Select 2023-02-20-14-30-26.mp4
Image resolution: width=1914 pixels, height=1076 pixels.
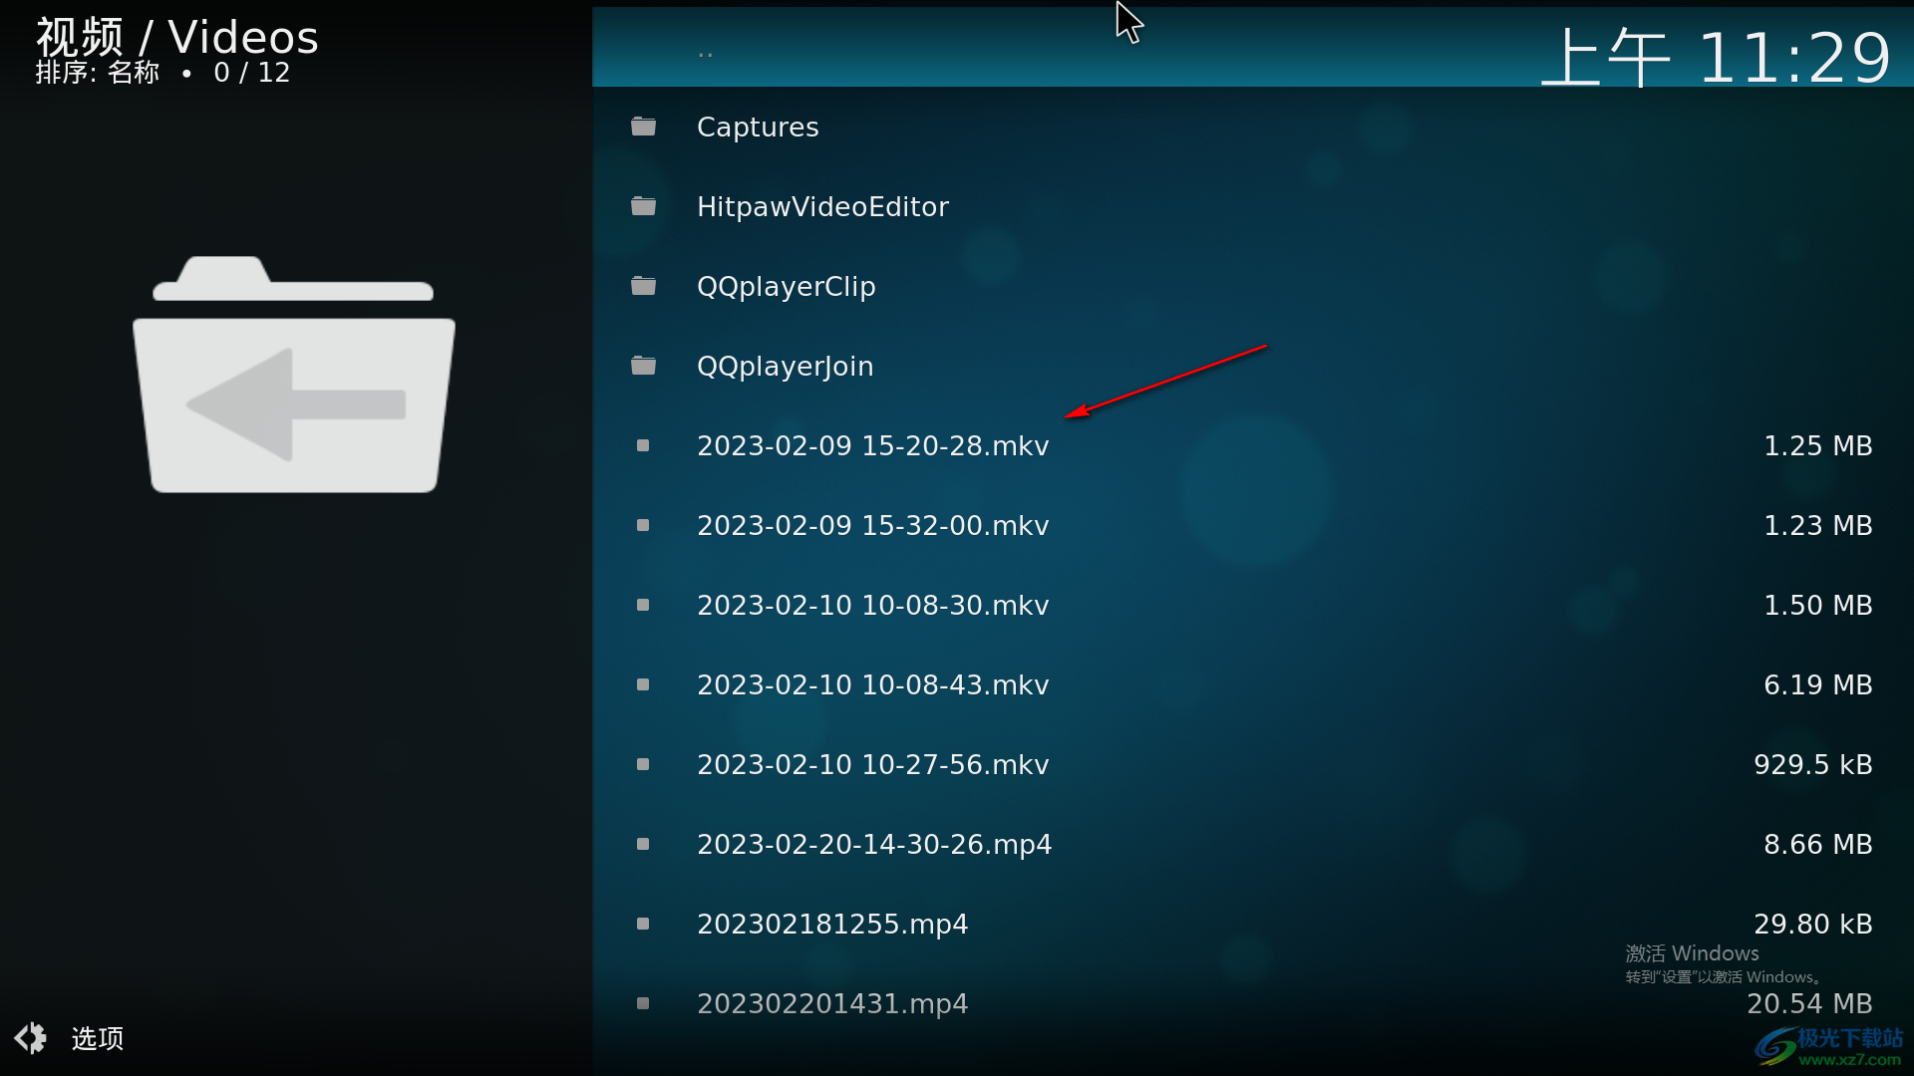point(1252,844)
